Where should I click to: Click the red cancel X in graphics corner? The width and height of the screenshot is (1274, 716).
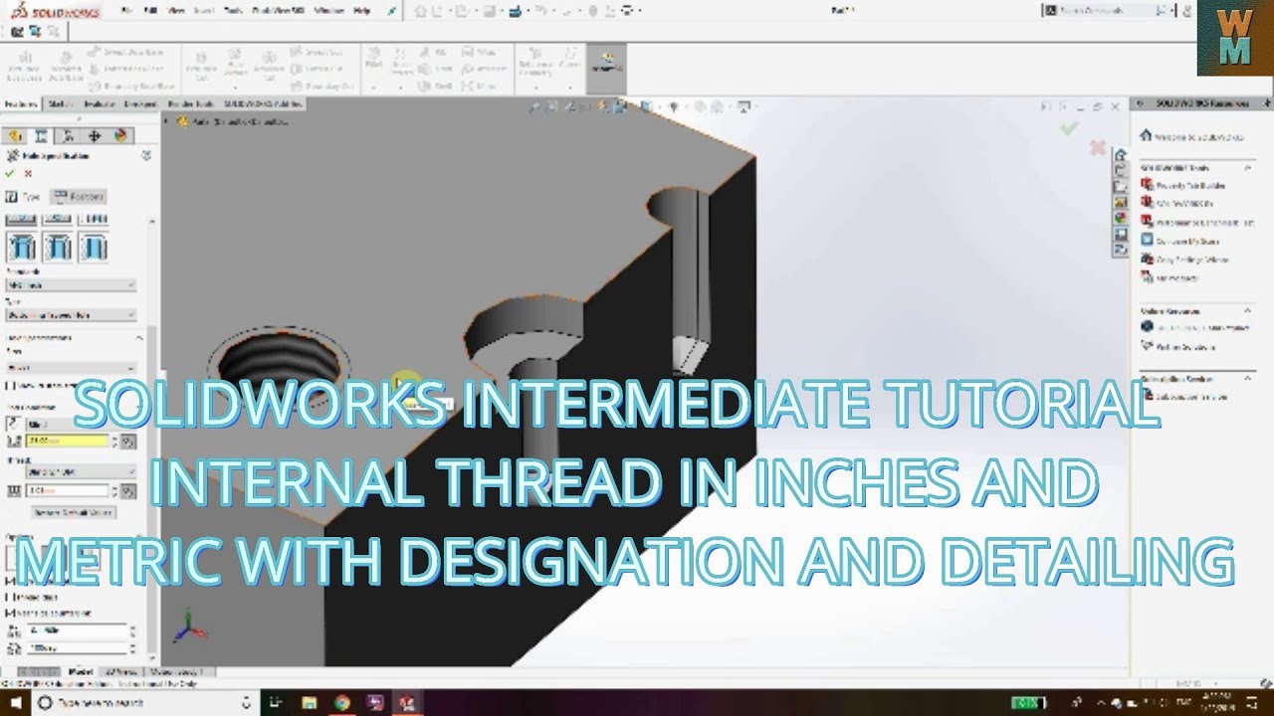(x=1098, y=147)
